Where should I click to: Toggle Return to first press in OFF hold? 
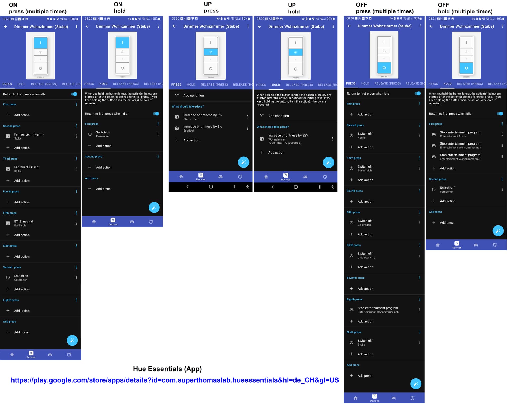pyautogui.click(x=500, y=114)
